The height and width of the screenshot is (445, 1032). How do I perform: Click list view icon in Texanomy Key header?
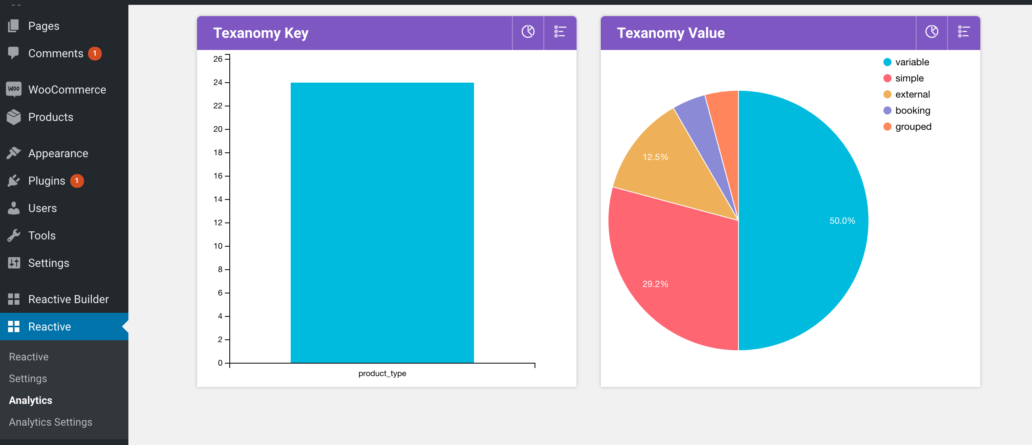560,32
